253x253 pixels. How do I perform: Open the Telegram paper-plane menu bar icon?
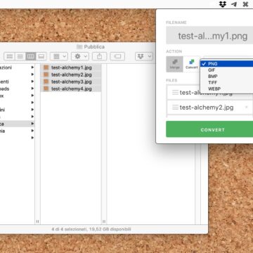[x=234, y=4]
